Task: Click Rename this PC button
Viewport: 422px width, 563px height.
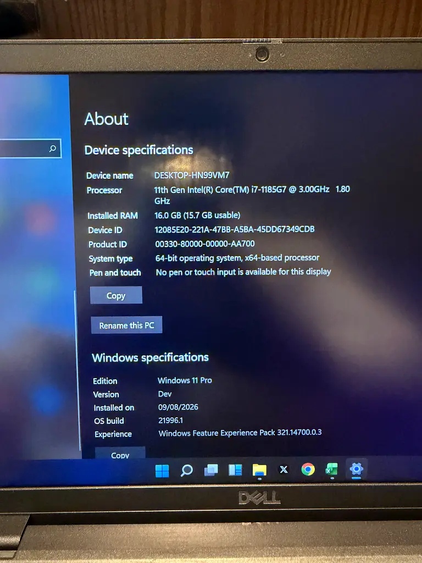Action: (x=127, y=325)
